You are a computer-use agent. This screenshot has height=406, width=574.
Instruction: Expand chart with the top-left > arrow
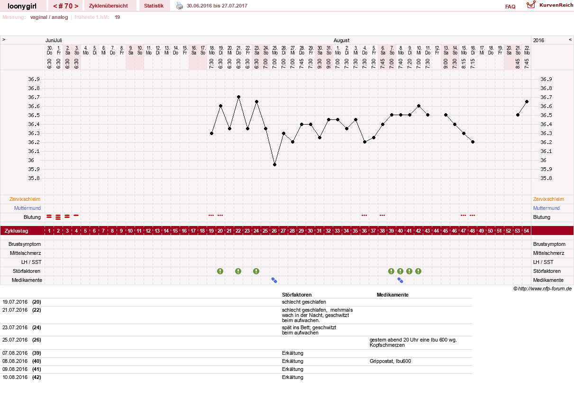(4, 40)
